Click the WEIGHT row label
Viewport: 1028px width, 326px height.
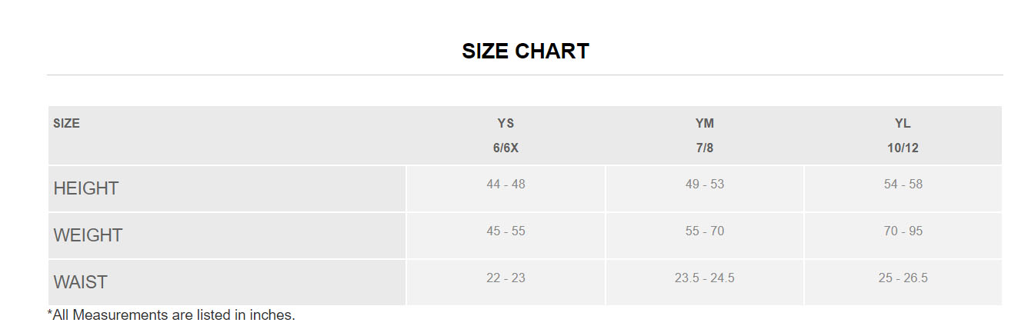tap(88, 235)
